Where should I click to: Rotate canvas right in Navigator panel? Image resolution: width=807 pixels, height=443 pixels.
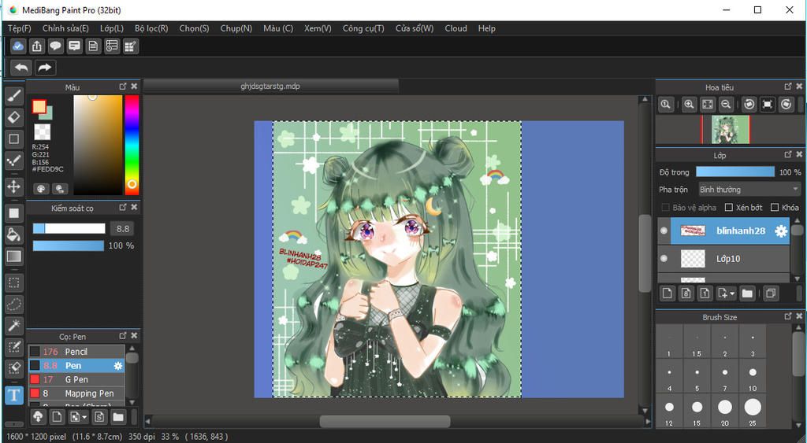tap(786, 105)
